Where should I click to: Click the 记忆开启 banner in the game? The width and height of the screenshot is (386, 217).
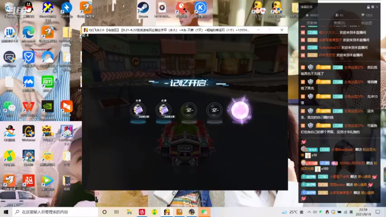[189, 83]
